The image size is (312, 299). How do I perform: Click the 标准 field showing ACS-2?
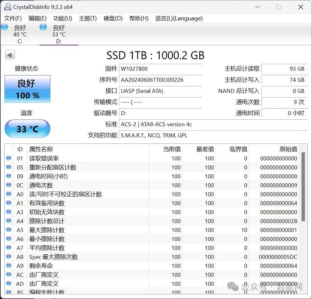[213, 124]
